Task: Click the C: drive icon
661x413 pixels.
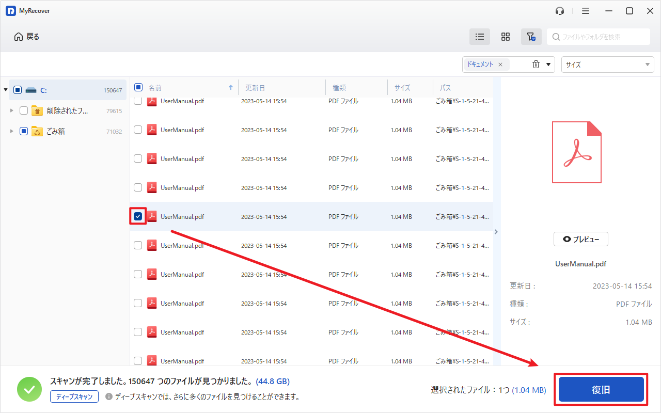Action: [x=31, y=90]
